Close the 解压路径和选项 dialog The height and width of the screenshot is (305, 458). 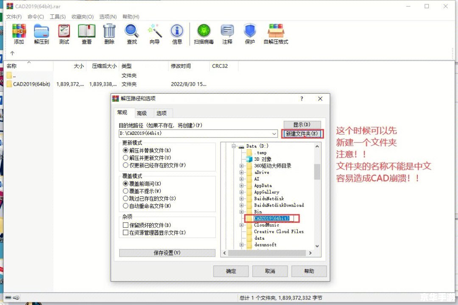coord(320,99)
